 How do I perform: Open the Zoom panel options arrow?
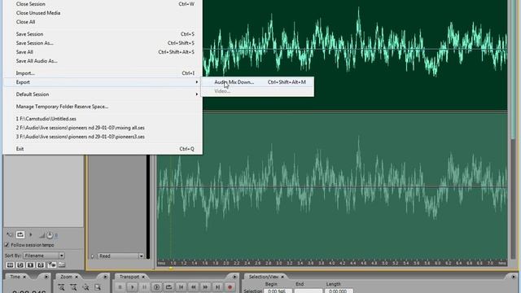[105, 277]
